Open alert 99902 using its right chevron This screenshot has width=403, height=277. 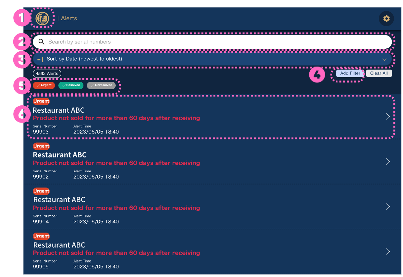pyautogui.click(x=388, y=161)
